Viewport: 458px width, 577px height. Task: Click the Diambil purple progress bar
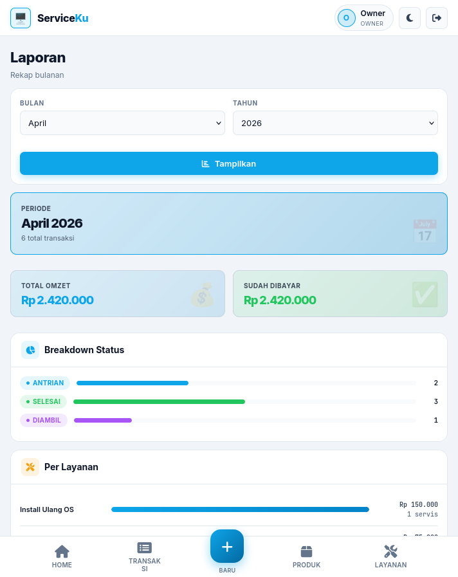[103, 420]
